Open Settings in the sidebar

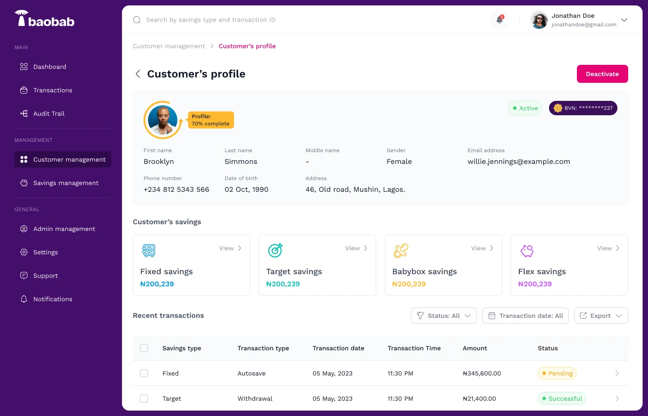(63, 252)
